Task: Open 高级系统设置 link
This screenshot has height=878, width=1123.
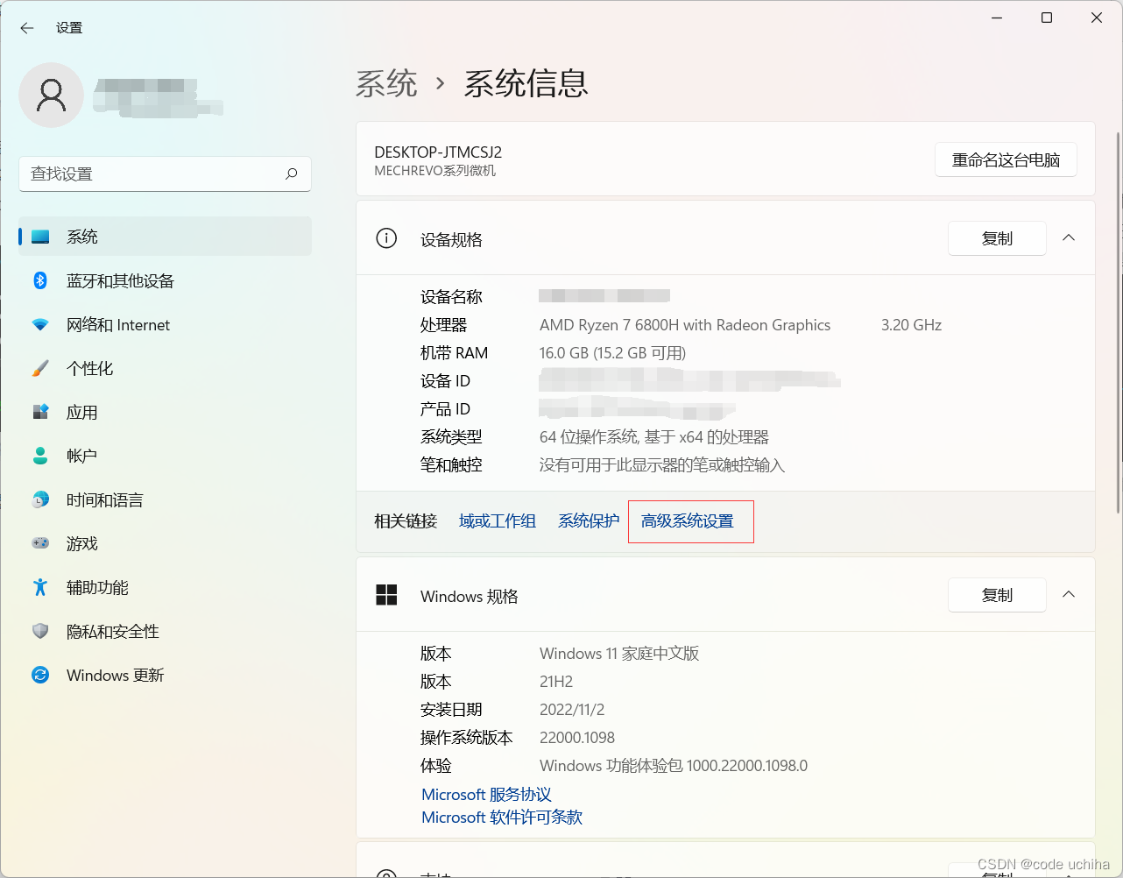Action: click(x=690, y=520)
